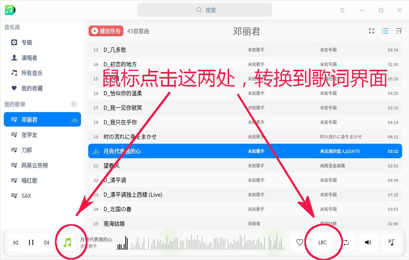Skip to the next track
Screen dimensions: 409x260
click(x=47, y=242)
